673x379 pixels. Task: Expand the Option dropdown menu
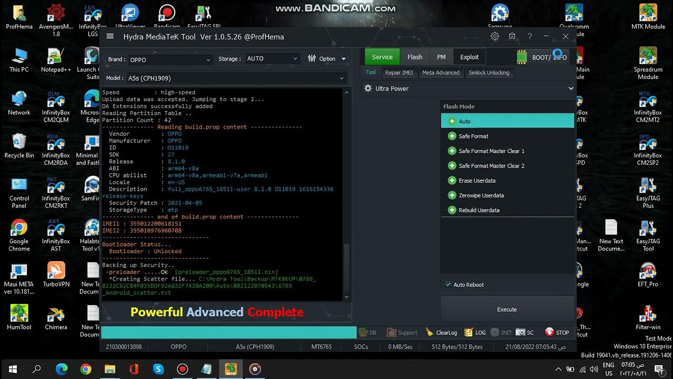(327, 58)
